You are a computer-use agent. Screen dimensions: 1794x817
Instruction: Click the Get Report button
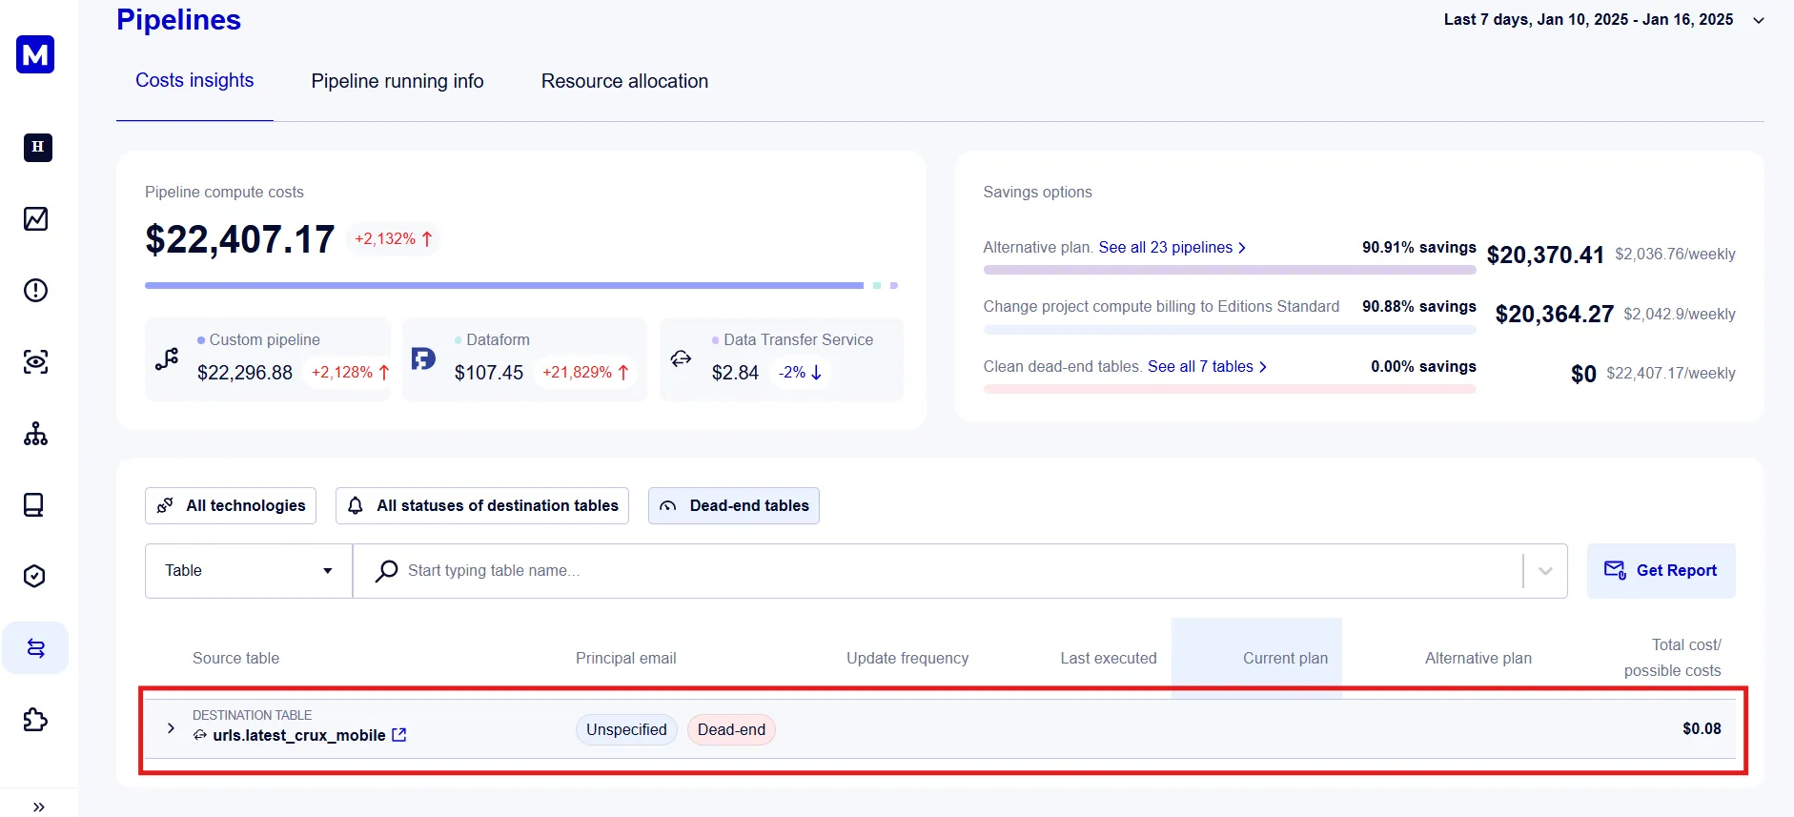1661,571
